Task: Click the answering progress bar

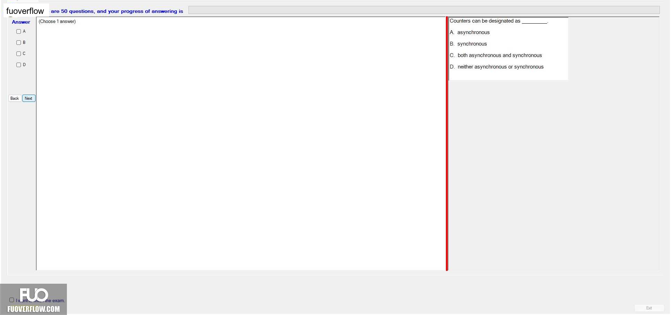Action: [x=424, y=10]
